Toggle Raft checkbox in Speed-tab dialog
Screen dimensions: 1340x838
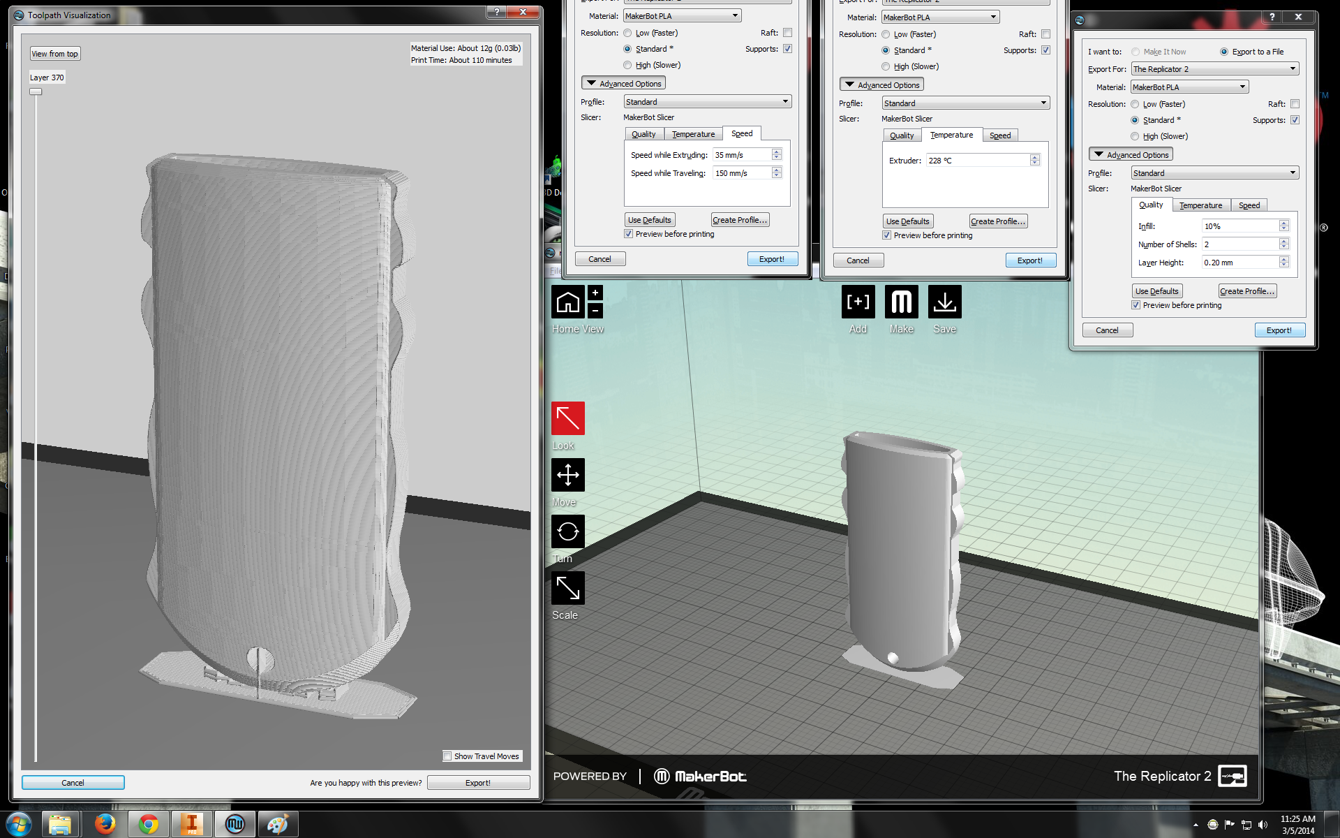coord(787,33)
